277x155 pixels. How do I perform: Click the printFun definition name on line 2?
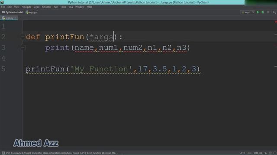64,37
